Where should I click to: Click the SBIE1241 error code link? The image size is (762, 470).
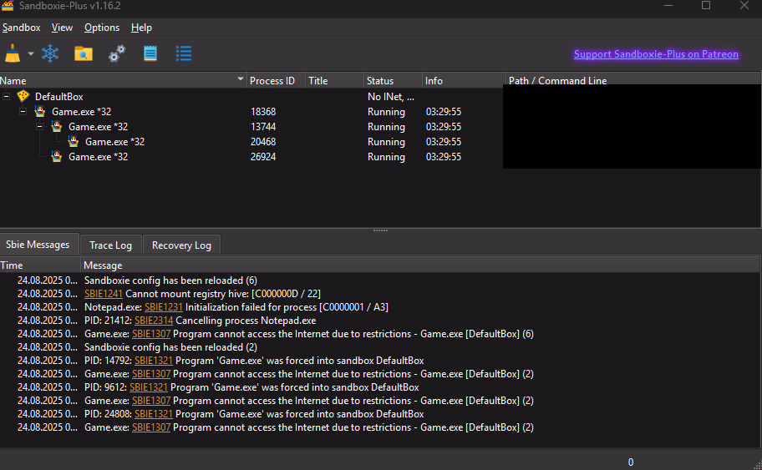pyautogui.click(x=103, y=294)
